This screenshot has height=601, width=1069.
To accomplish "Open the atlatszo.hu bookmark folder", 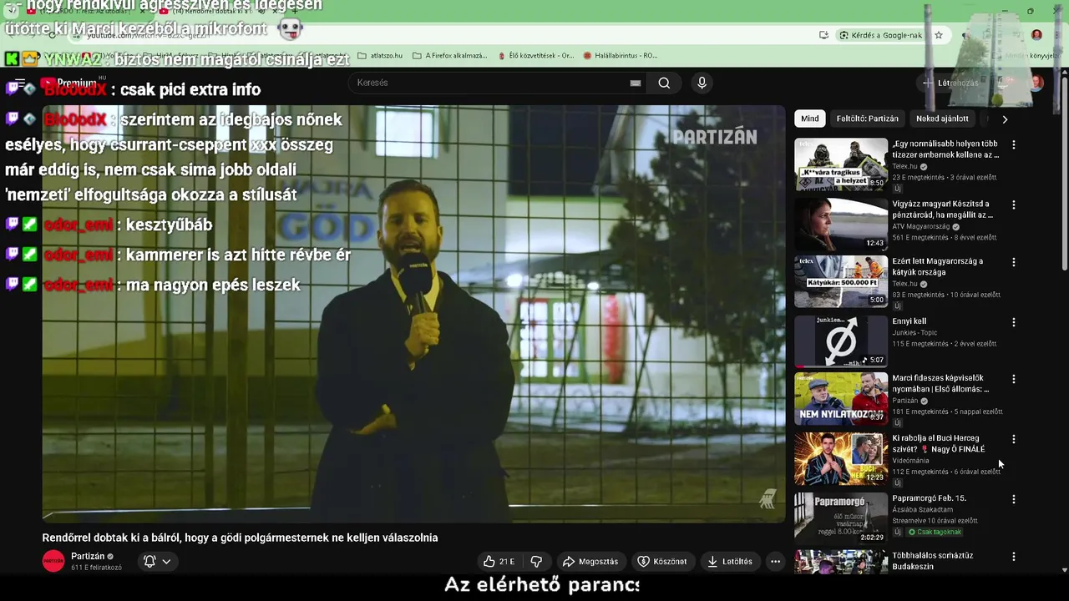I will pyautogui.click(x=380, y=56).
